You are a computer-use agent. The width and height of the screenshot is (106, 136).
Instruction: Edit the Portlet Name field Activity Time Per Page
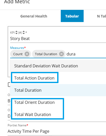tap(57, 131)
